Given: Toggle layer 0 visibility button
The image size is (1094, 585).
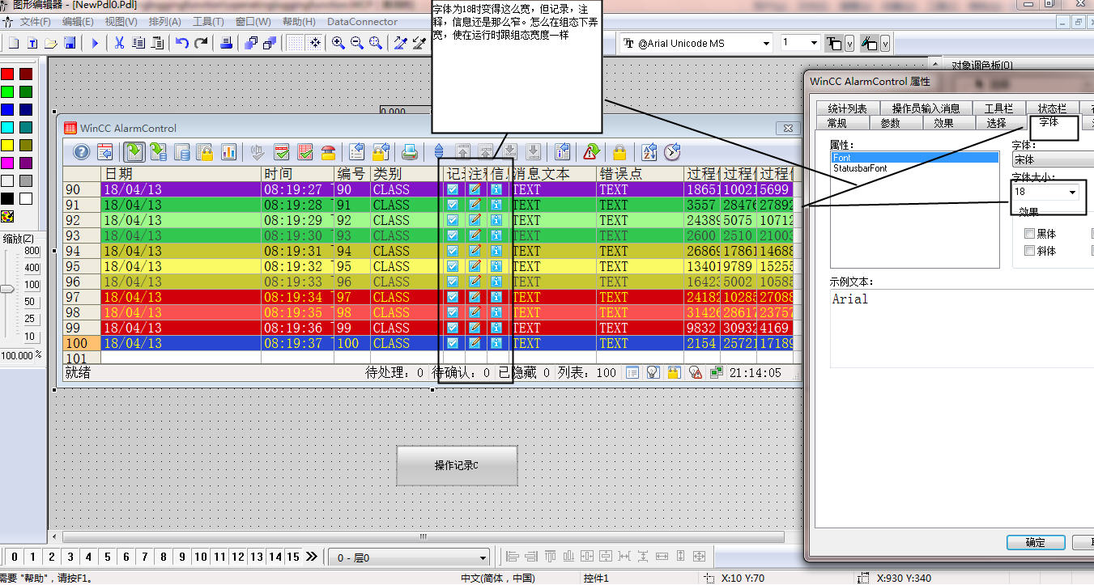Looking at the screenshot, I should pyautogui.click(x=15, y=557).
